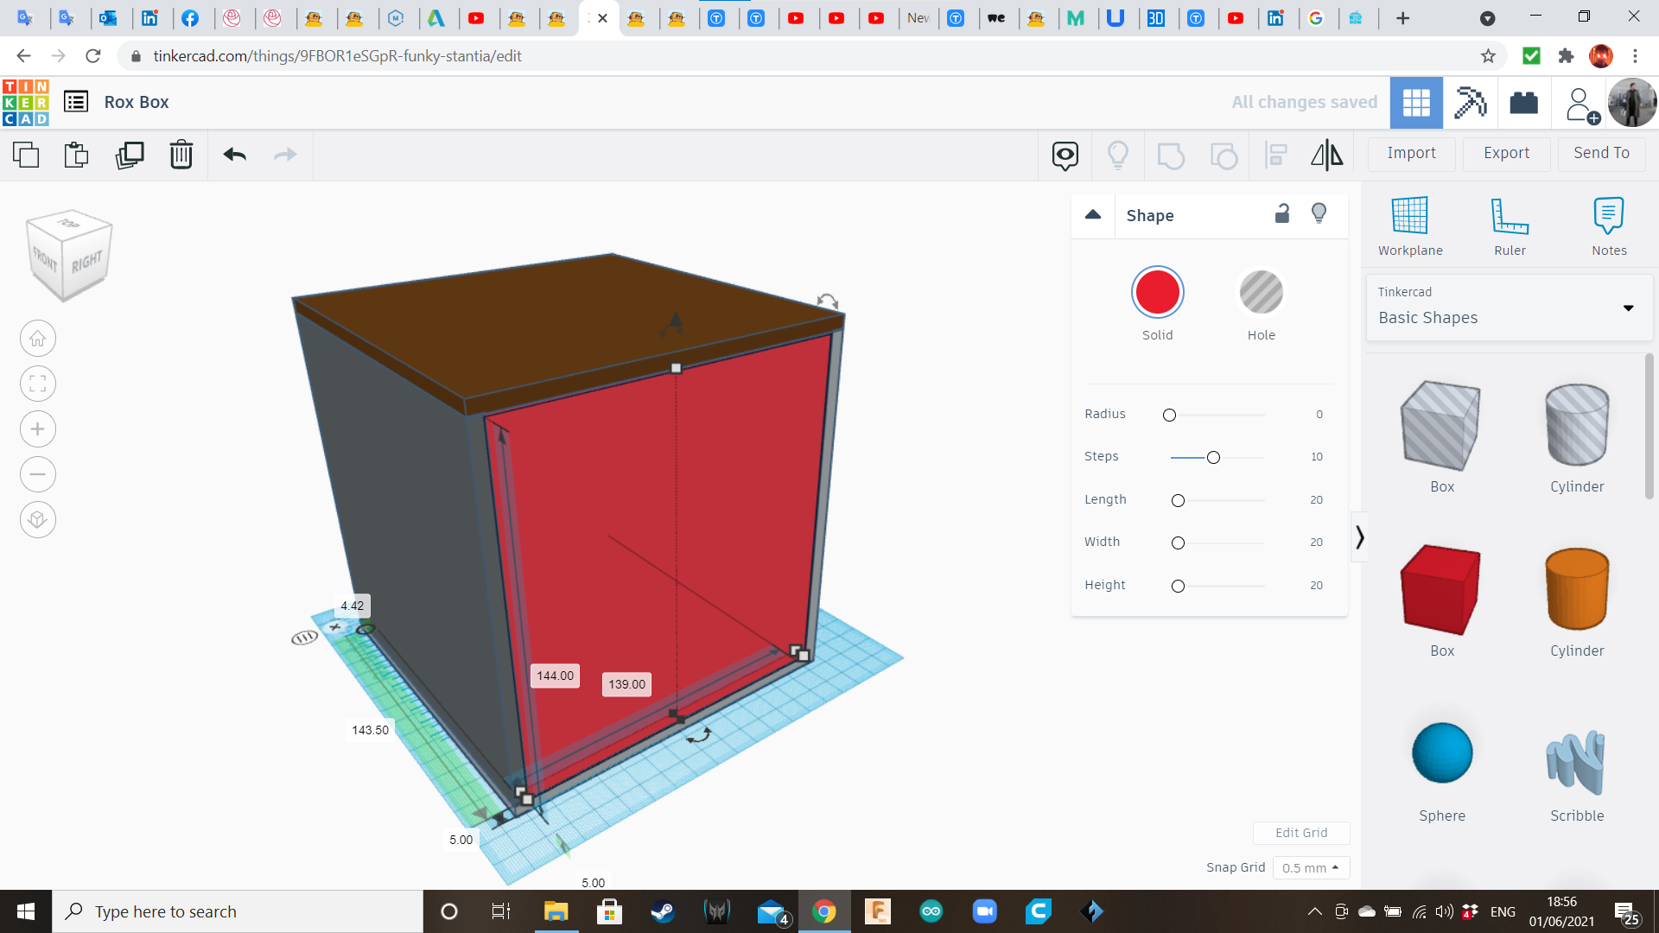1659x933 pixels.
Task: Select the red Box shape thumbnail
Action: point(1440,590)
